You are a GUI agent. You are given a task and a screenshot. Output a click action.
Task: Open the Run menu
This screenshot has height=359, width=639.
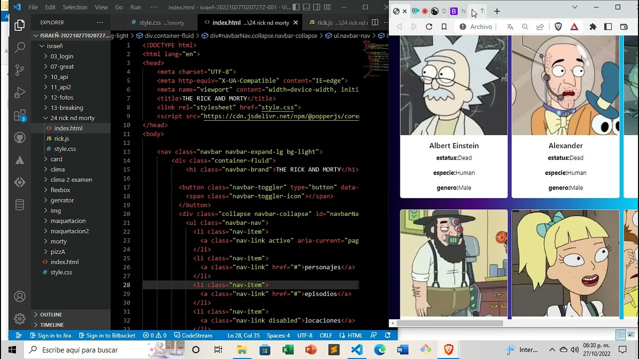(135, 7)
